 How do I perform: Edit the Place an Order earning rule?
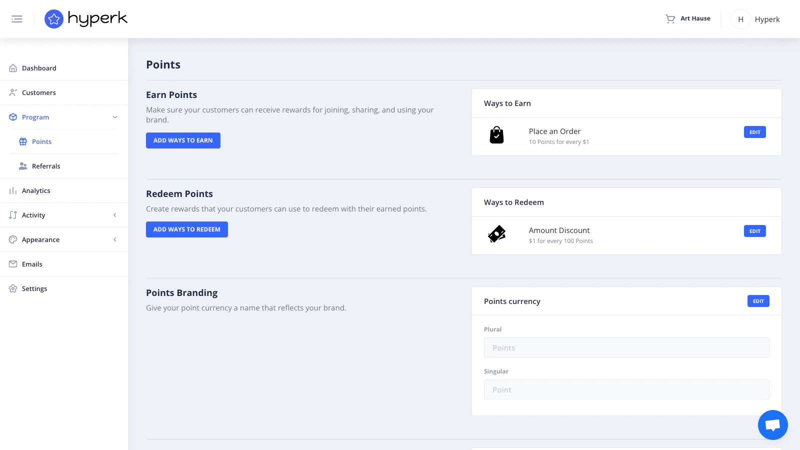[x=755, y=132]
